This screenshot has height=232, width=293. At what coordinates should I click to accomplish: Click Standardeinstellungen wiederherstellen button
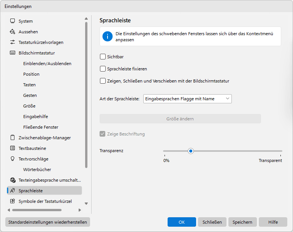(48, 222)
